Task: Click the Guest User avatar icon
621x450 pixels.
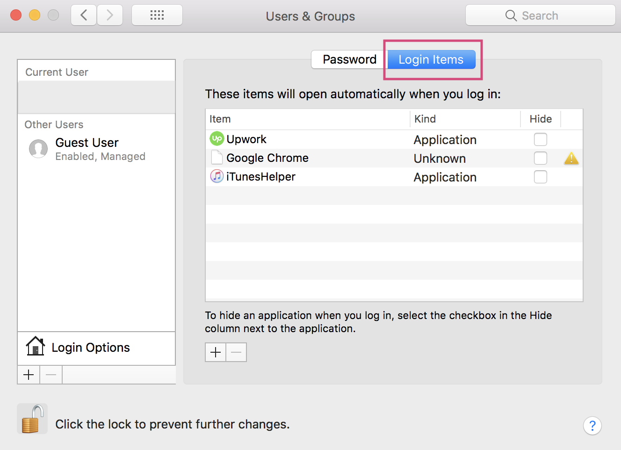Action: pos(38,149)
